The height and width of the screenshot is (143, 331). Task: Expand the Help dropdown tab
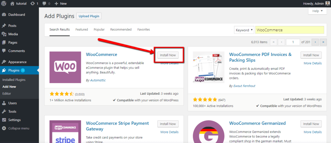[317, 11]
